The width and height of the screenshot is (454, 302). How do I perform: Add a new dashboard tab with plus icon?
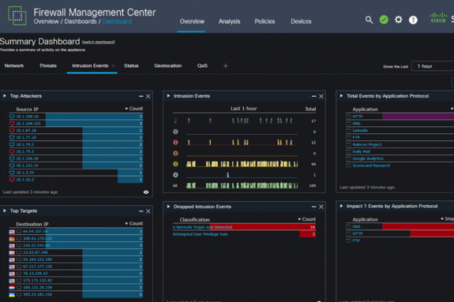coord(225,66)
